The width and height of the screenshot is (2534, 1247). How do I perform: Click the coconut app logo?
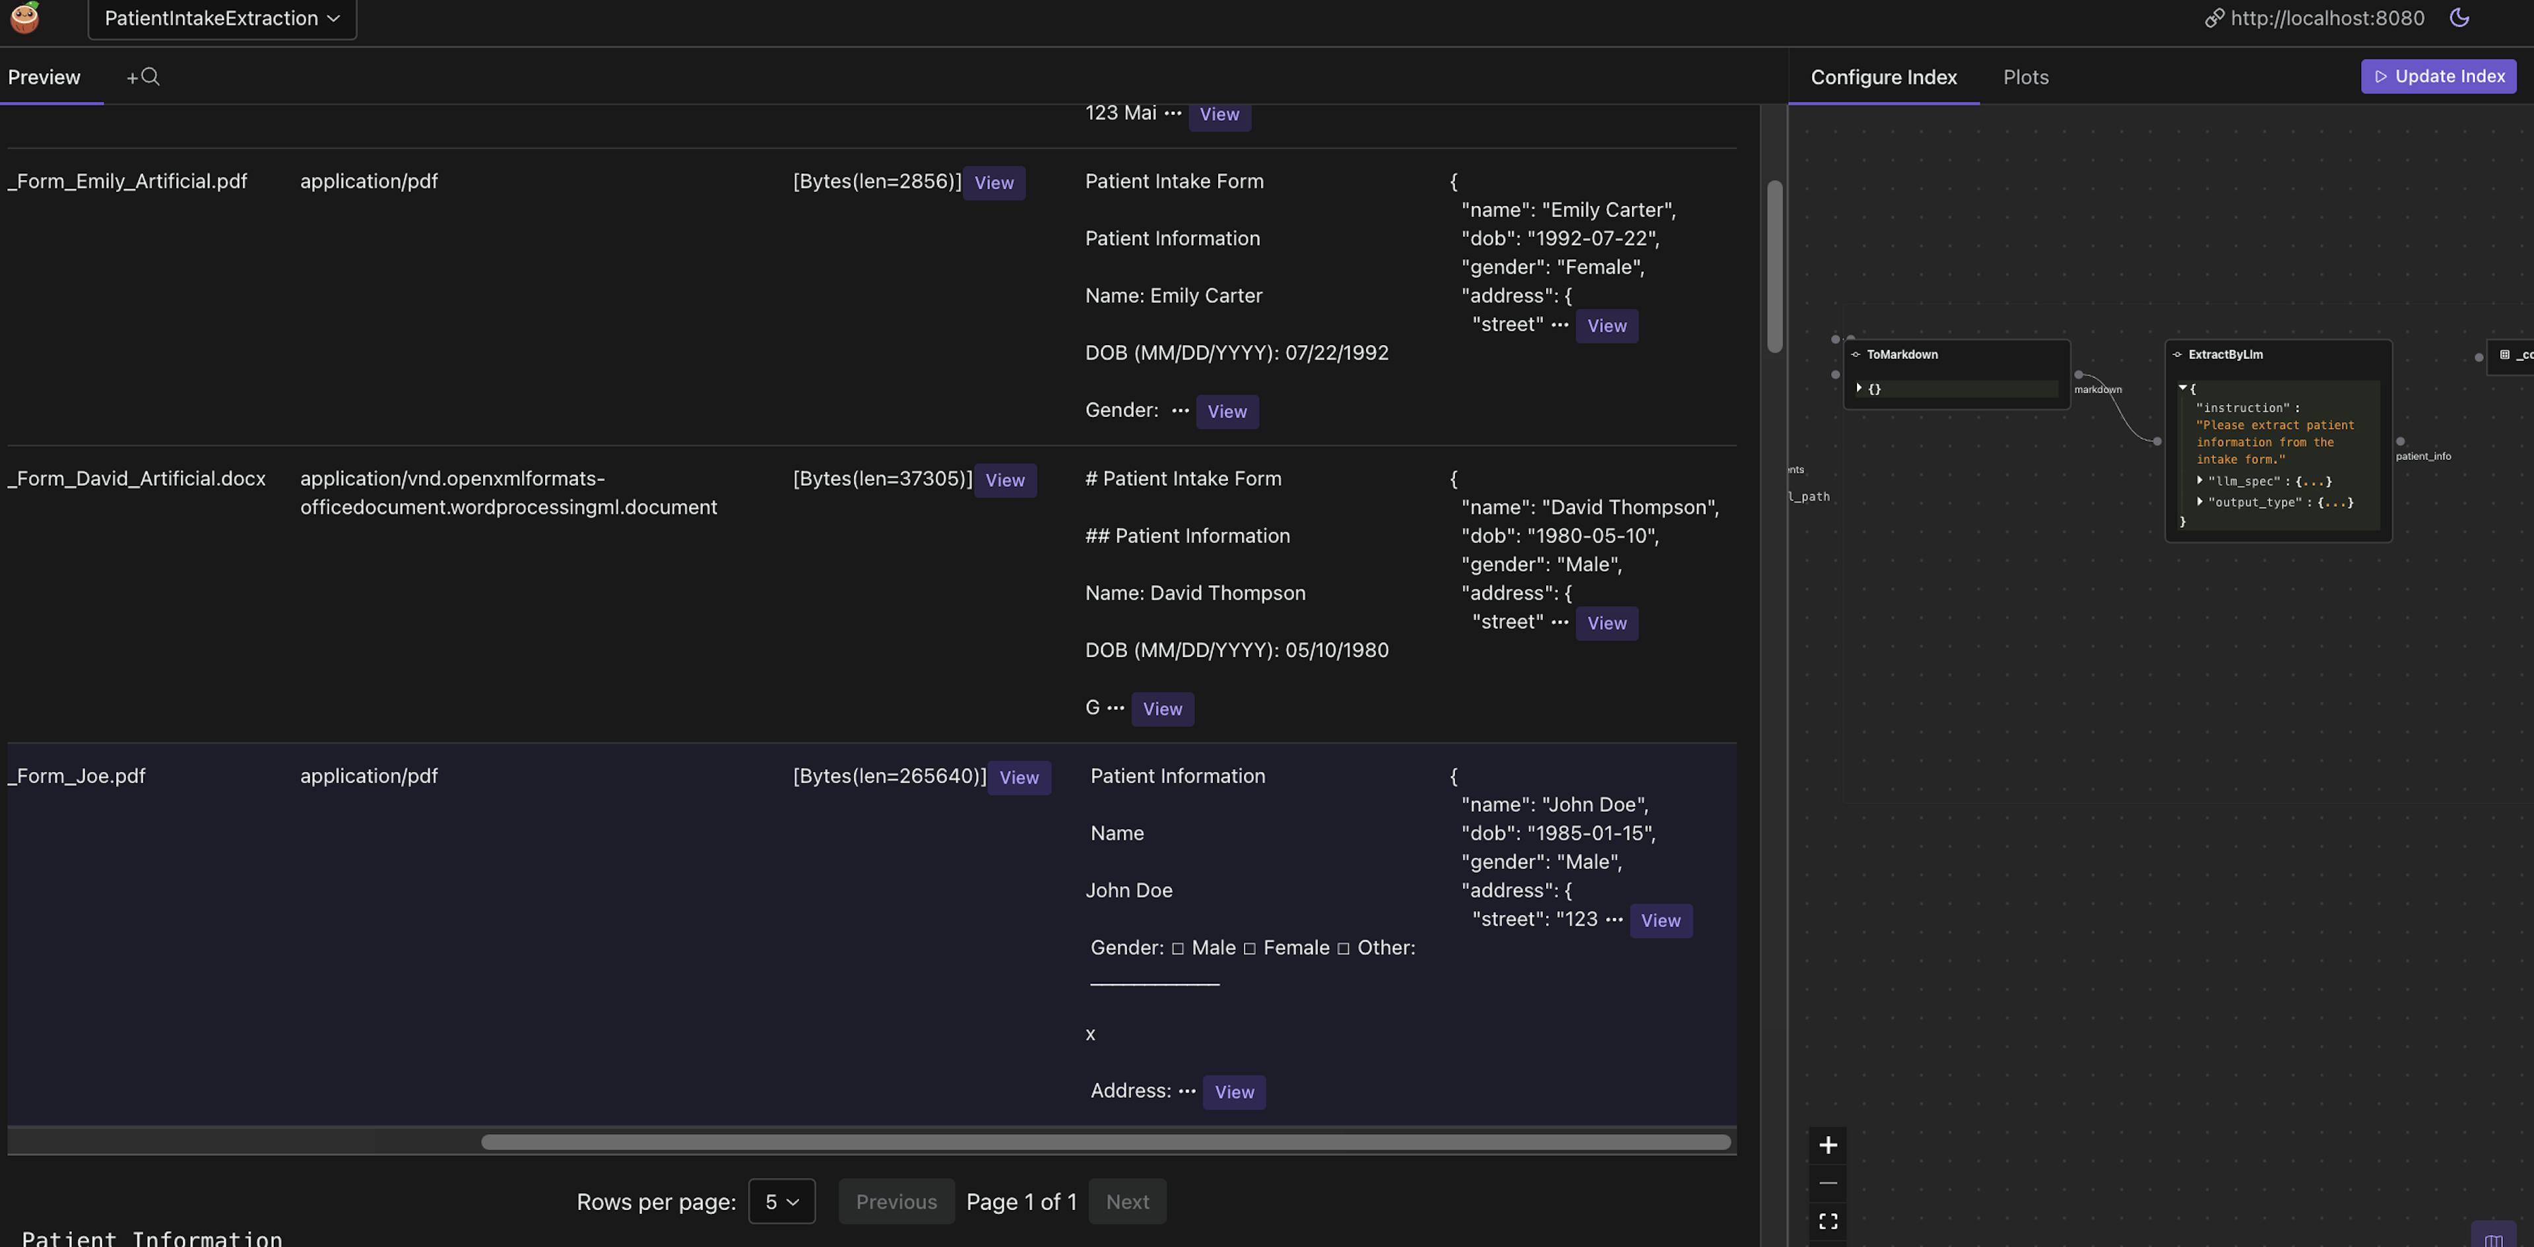24,16
